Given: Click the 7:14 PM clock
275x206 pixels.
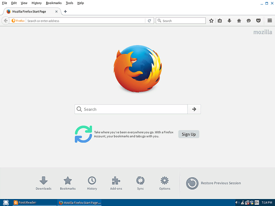Looking at the screenshot, I should point(267,203).
